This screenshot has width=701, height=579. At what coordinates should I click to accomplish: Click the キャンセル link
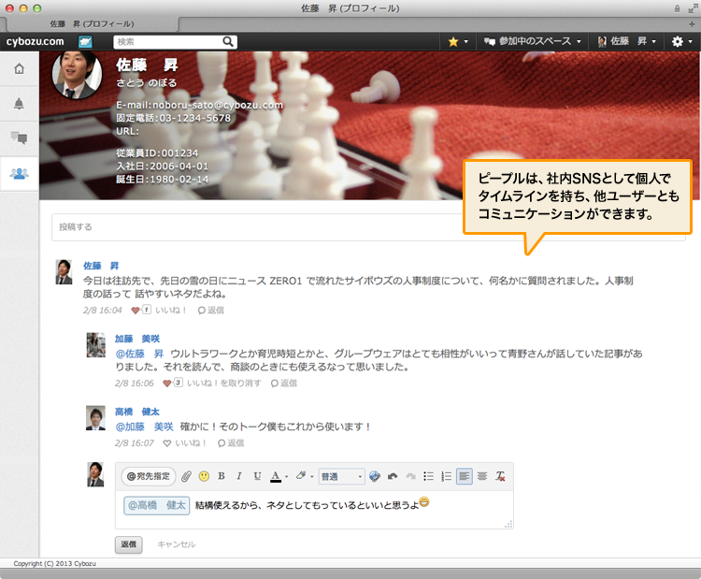point(176,543)
